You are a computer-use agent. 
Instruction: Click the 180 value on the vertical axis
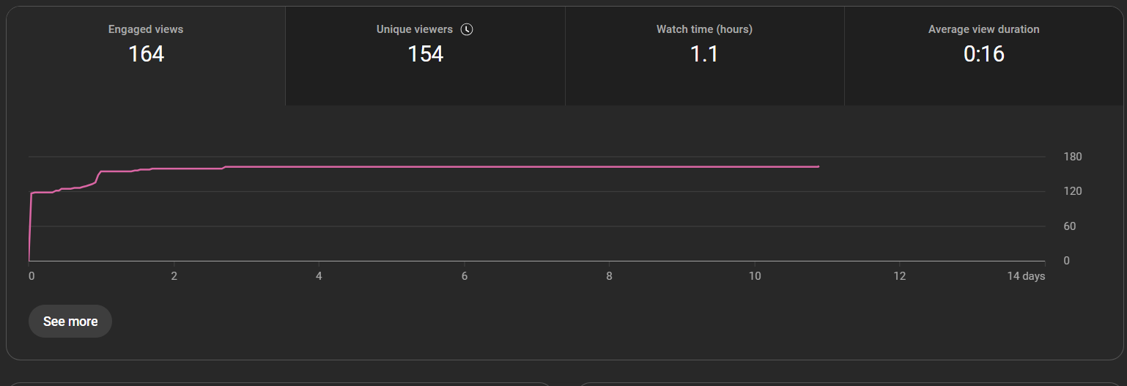click(x=1072, y=157)
